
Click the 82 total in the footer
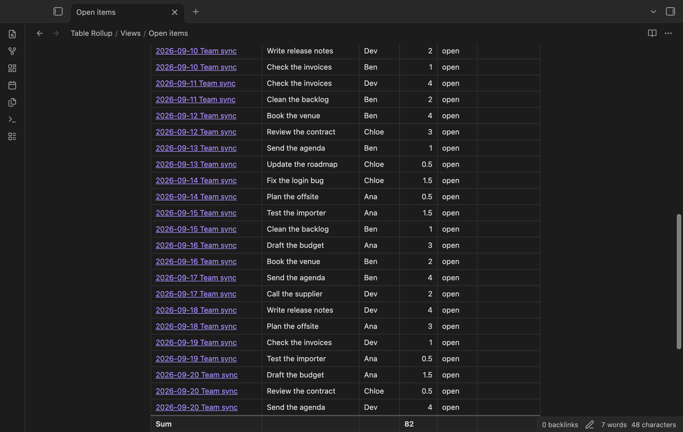pos(409,424)
